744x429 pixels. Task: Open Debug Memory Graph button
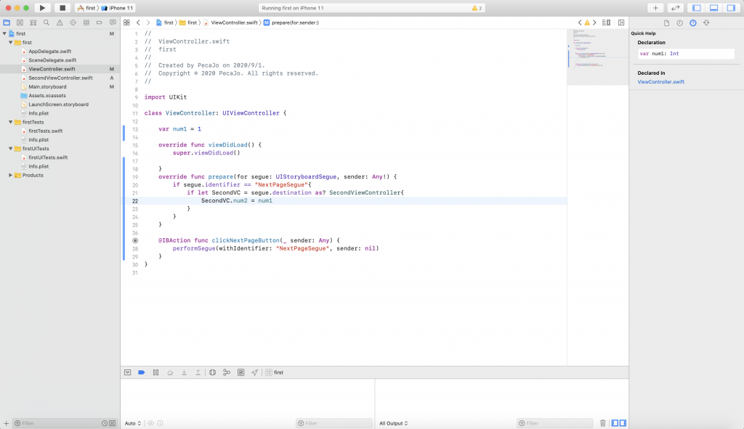coord(227,372)
